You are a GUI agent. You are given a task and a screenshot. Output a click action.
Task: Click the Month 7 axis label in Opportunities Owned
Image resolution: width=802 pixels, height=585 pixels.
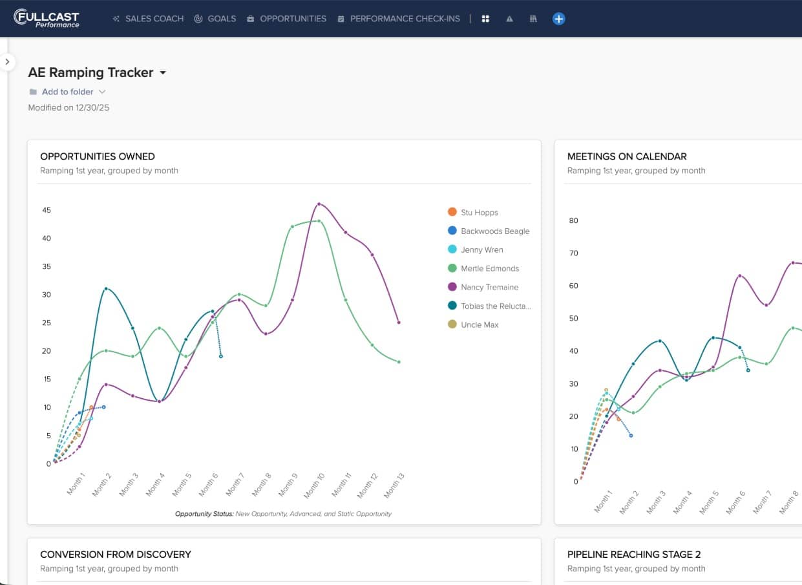tap(235, 484)
